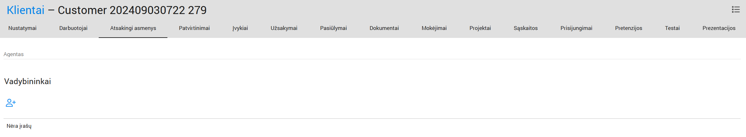This screenshot has height=137, width=746.
Task: Open the Testai tab
Action: click(672, 28)
